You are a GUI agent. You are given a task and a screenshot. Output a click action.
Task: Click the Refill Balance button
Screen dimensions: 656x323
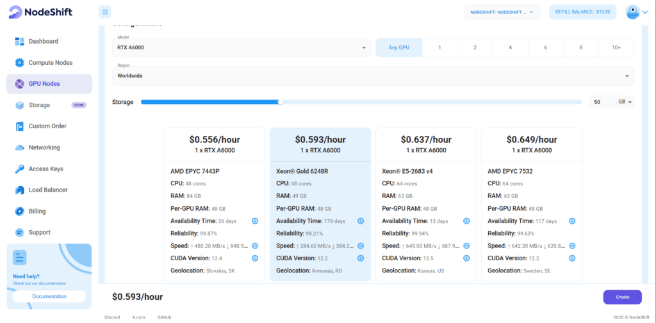coord(582,12)
